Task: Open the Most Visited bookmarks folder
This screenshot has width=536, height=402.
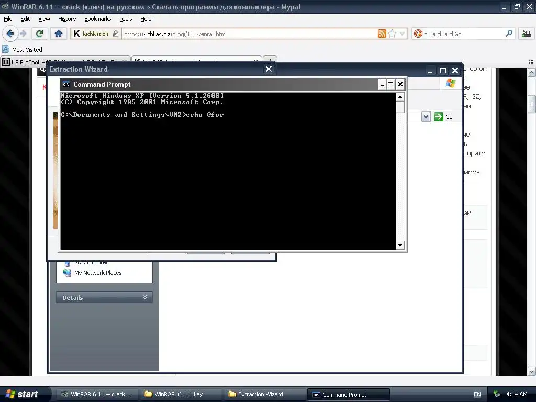Action: (x=22, y=50)
